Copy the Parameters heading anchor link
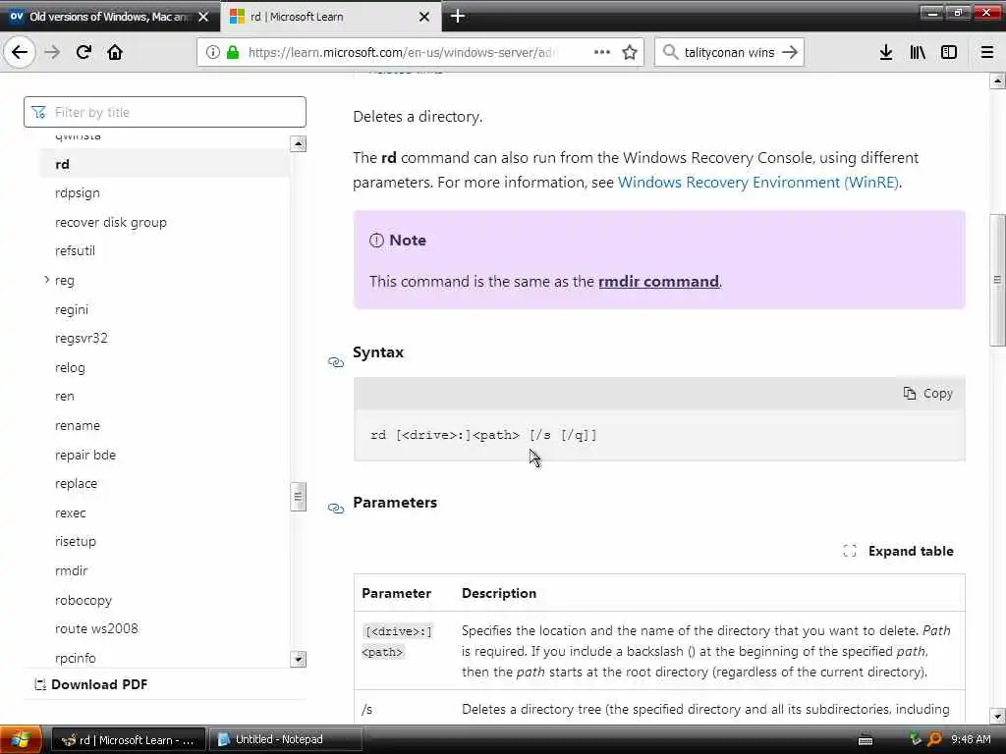The image size is (1006, 754). pyautogui.click(x=336, y=509)
